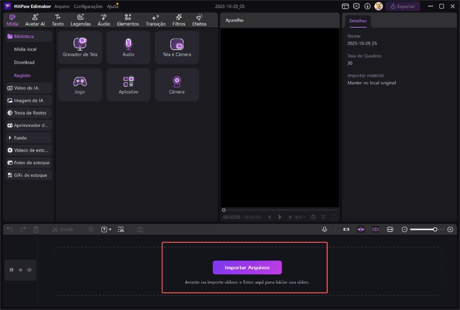Click the Exportar button

(x=402, y=6)
